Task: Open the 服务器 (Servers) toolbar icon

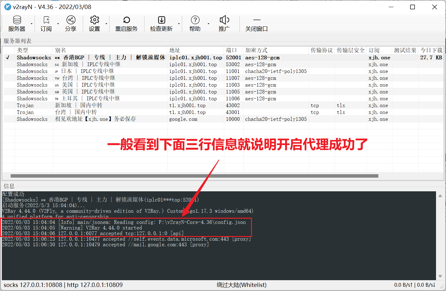Action: pos(17,20)
